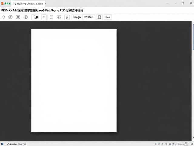Click the speech-bubble comment icon in the toolbar
Screen dimensions: 194x146
point(26,17)
